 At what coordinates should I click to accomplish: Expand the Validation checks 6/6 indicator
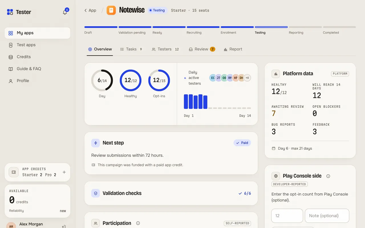pyautogui.click(x=245, y=193)
